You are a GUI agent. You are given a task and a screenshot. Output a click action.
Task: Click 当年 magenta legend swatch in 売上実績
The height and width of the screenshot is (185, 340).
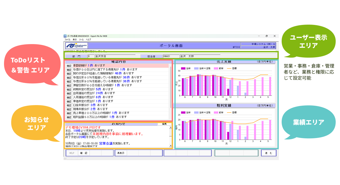(183, 68)
